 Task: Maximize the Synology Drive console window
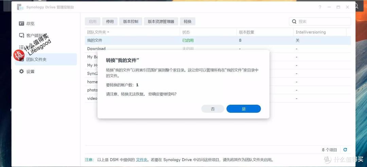(338, 7)
